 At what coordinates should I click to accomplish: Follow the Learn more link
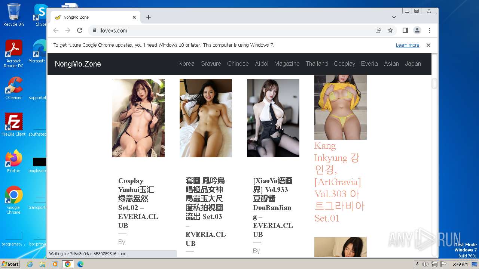tap(408, 45)
